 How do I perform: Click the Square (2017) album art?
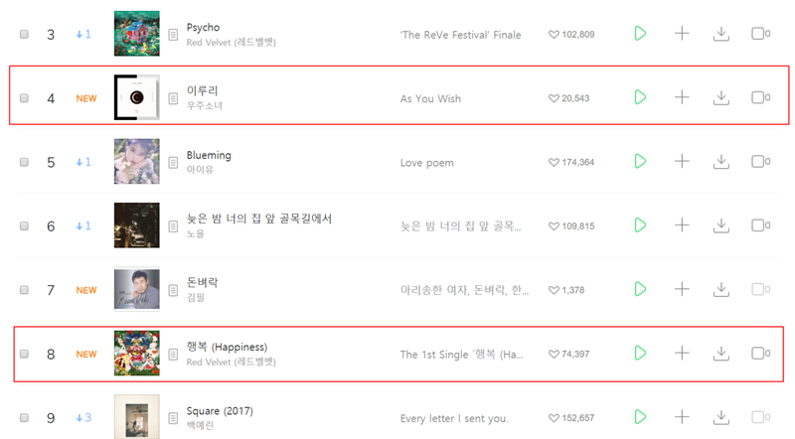(136, 417)
